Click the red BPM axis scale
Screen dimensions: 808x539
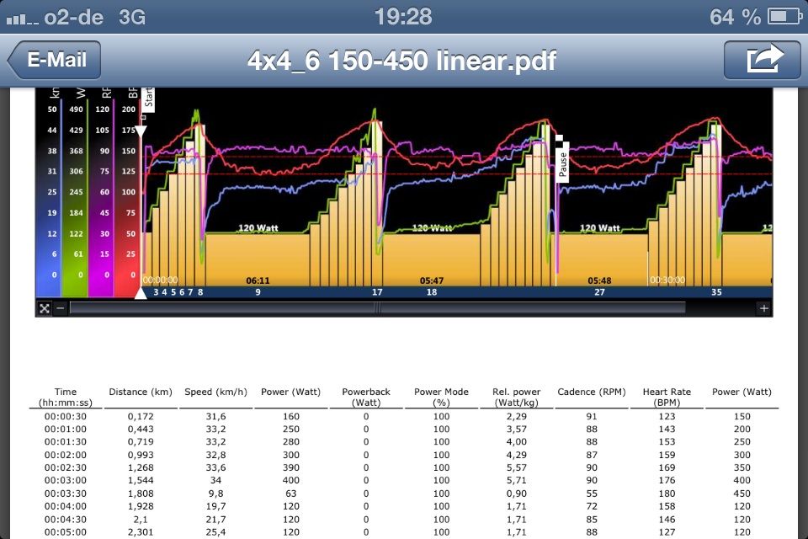coord(127,192)
